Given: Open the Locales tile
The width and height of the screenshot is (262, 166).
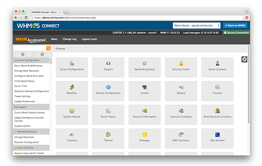Looking at the screenshot, I should 145,91.
